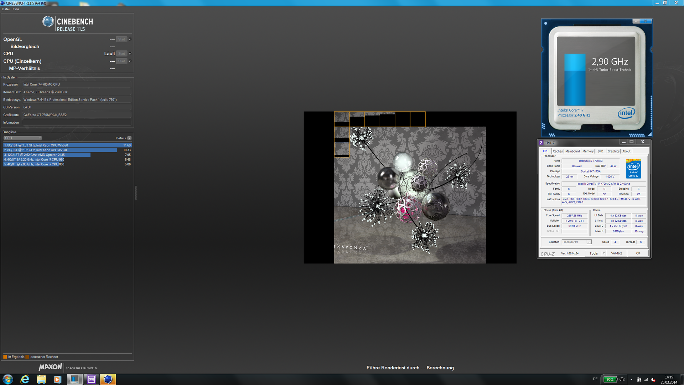Screen dimensions: 684x385
Task: Open the Datei menu
Action: click(x=6, y=9)
